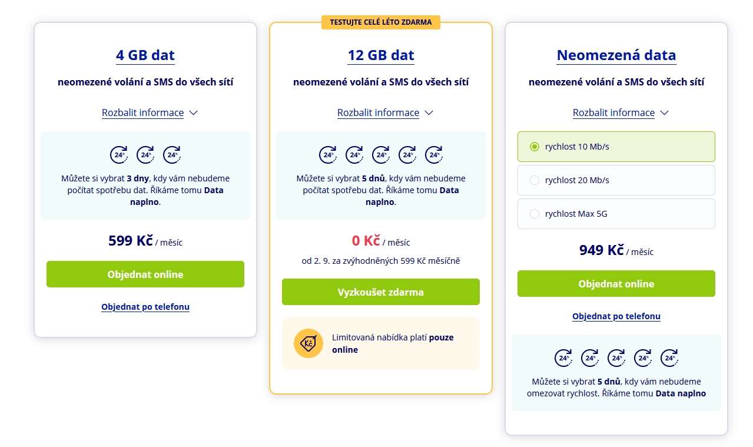Click last 24h icon in 4 GB plan

tap(172, 155)
